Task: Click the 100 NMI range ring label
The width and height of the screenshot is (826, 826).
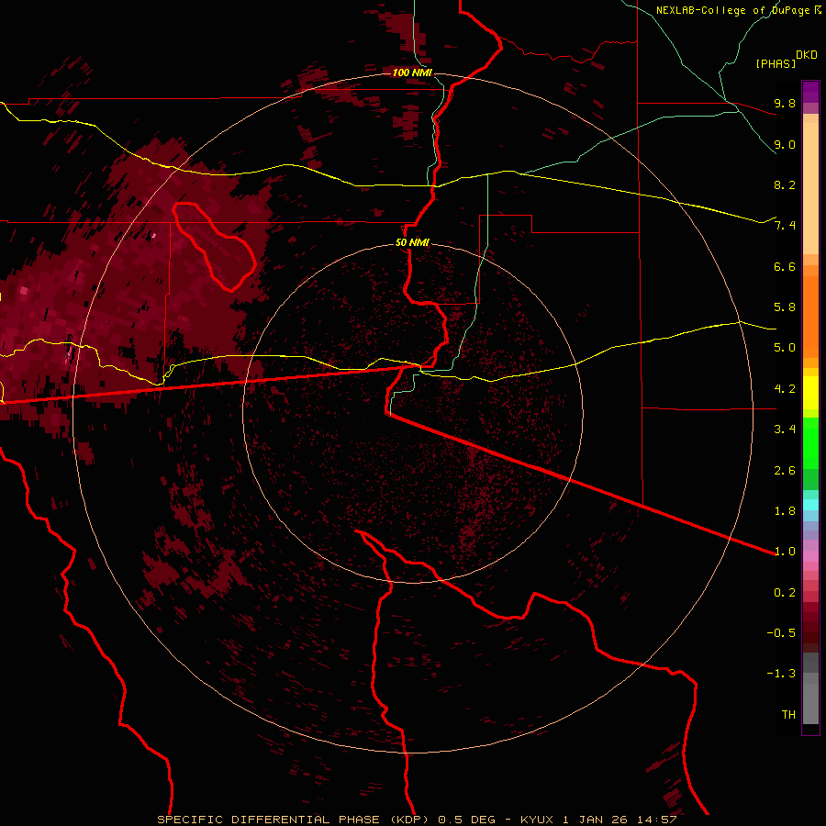Action: [x=412, y=73]
